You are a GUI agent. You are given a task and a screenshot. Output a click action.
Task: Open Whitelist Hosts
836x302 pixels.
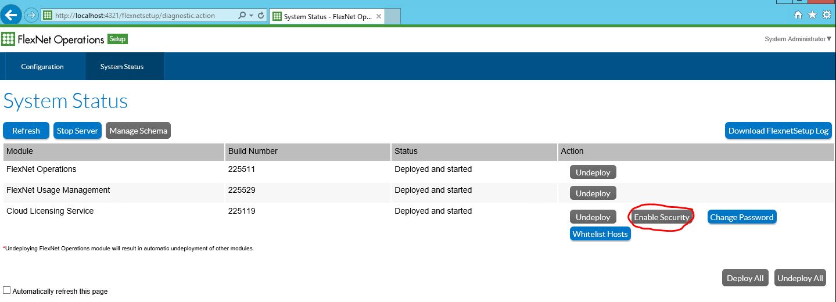(x=600, y=234)
